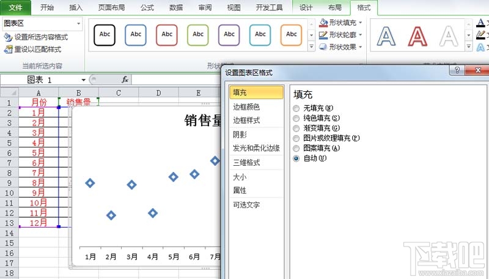This screenshot has width=489, height=279.
Task: Click the 月份 header cell
Action: click(39, 102)
